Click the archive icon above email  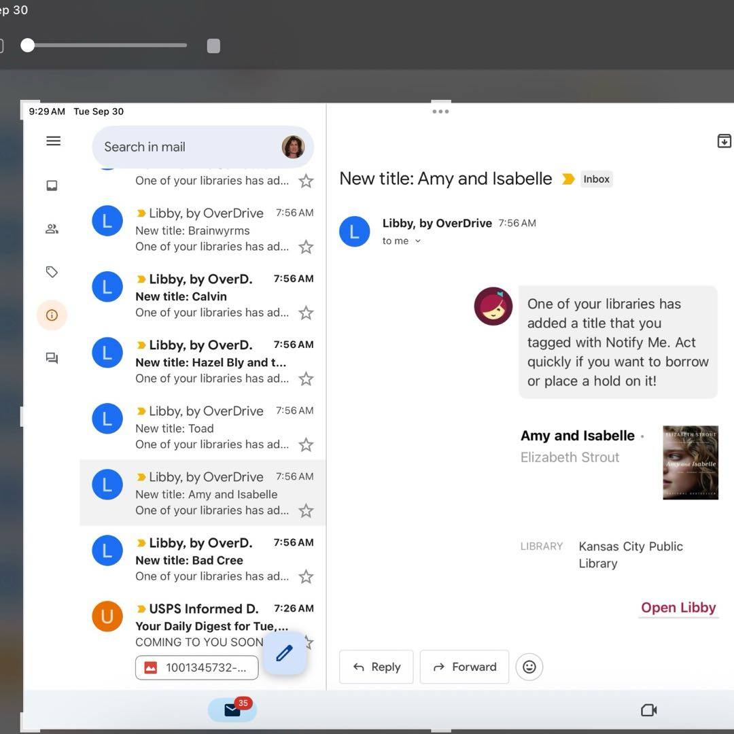[724, 141]
